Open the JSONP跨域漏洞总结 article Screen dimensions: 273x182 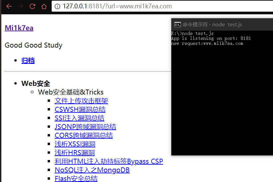click(85, 127)
